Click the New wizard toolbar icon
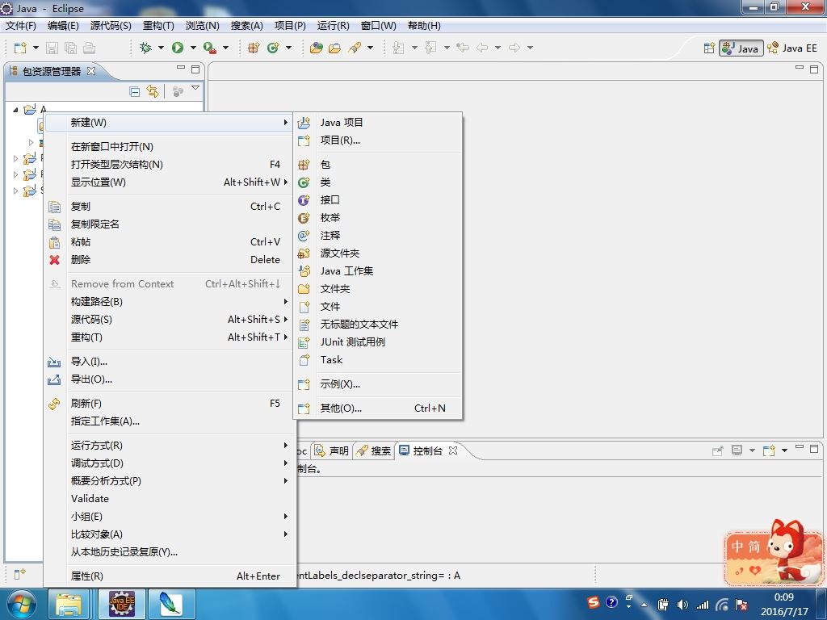827x620 pixels. coord(20,48)
